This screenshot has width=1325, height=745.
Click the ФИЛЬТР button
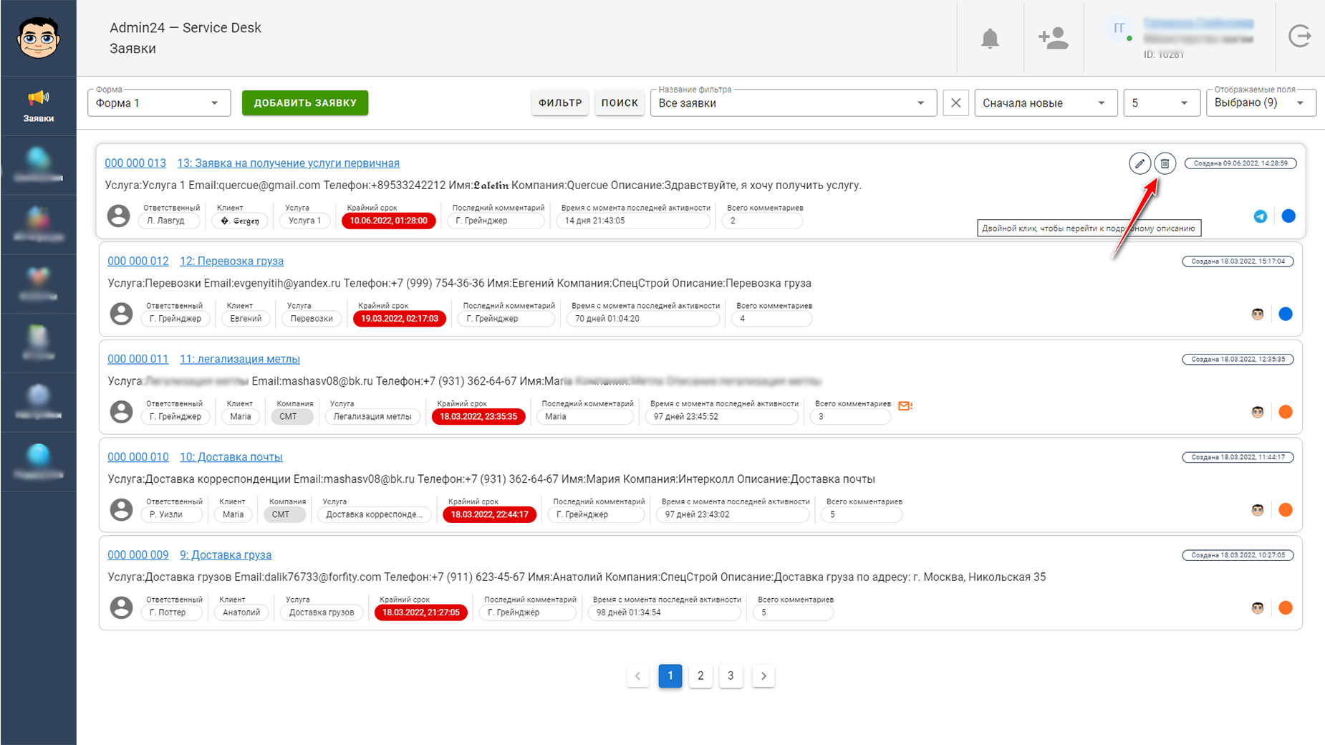[560, 102]
